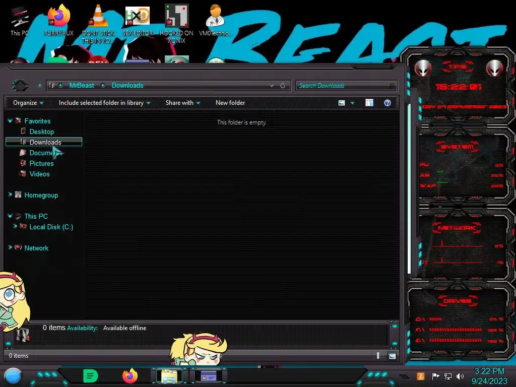Click Downloads in the address breadcrumb

point(127,86)
